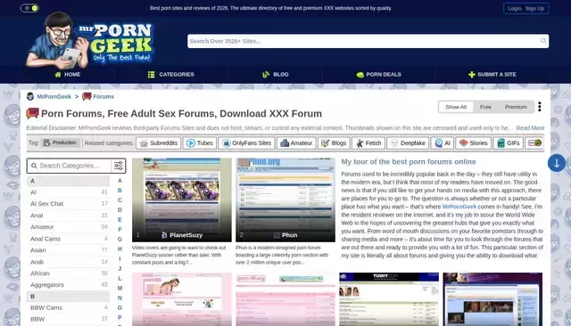Viewport: 571px width, 326px height.
Task: Click the search magnifier icon in site search
Action: point(543,41)
